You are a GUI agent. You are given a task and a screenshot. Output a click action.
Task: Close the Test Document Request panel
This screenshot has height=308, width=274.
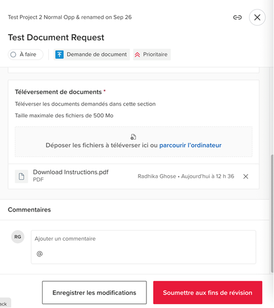(x=257, y=18)
